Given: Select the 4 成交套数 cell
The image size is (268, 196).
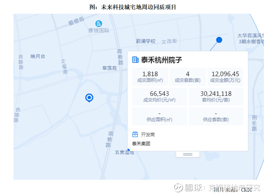Looking at the screenshot, I should 188,77.
